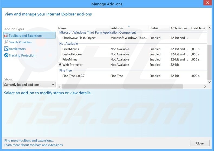Select the Pine Tree 1.0.0.7 add-on

[132, 76]
